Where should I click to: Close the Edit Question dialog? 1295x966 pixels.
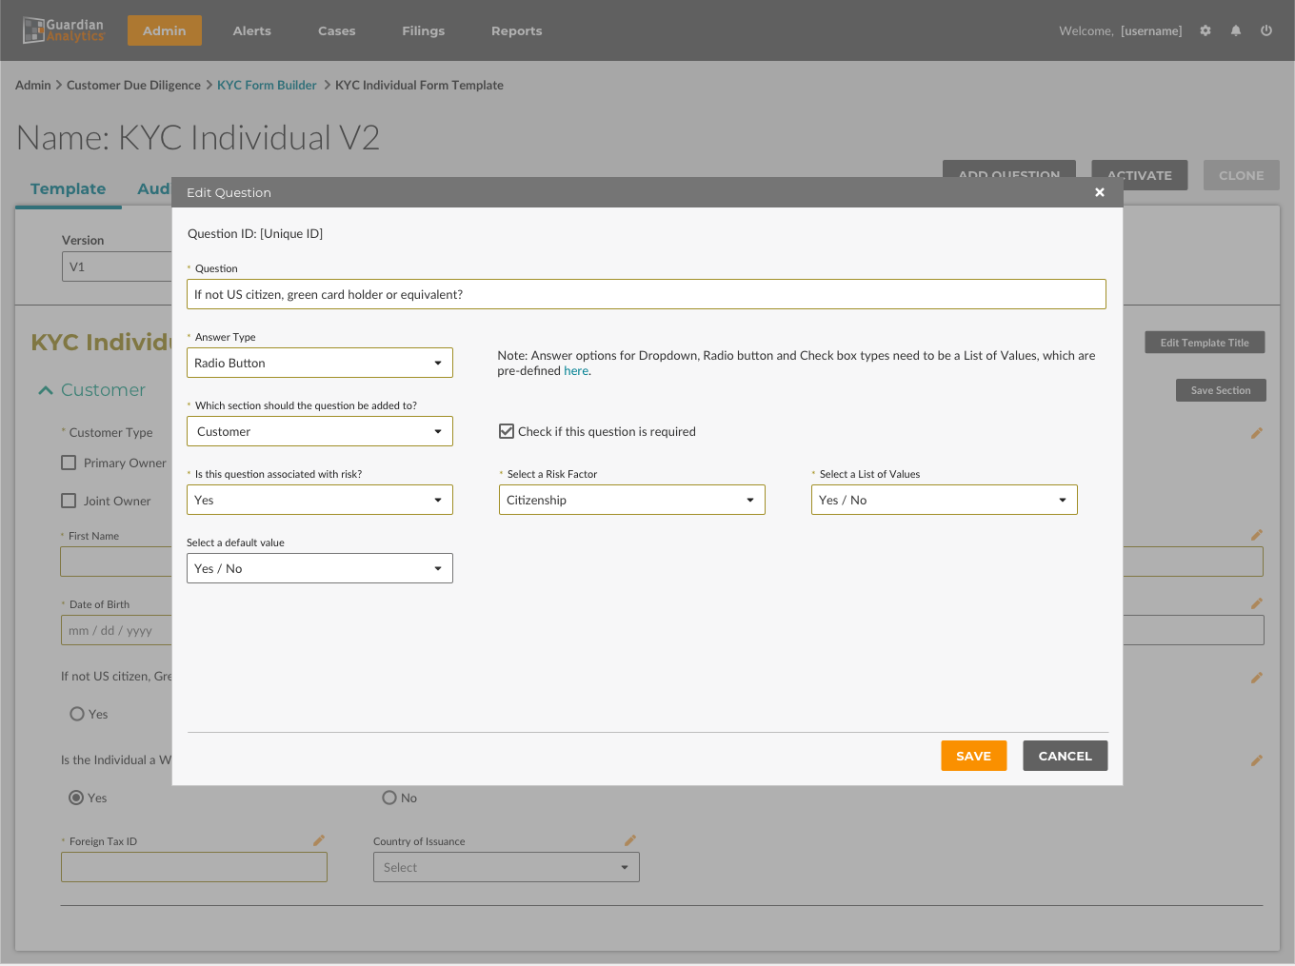1100,192
